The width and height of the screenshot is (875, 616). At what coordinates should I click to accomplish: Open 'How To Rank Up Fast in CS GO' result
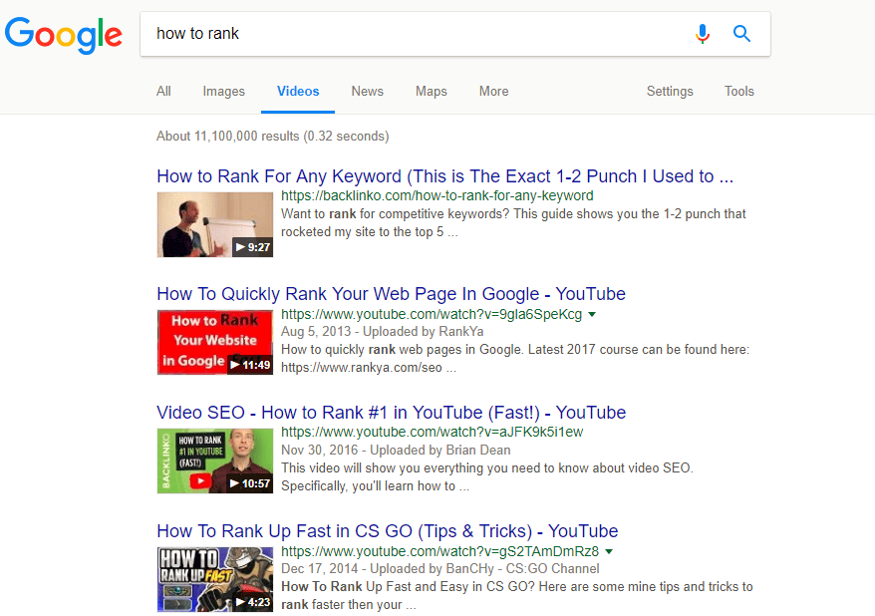pyautogui.click(x=388, y=531)
